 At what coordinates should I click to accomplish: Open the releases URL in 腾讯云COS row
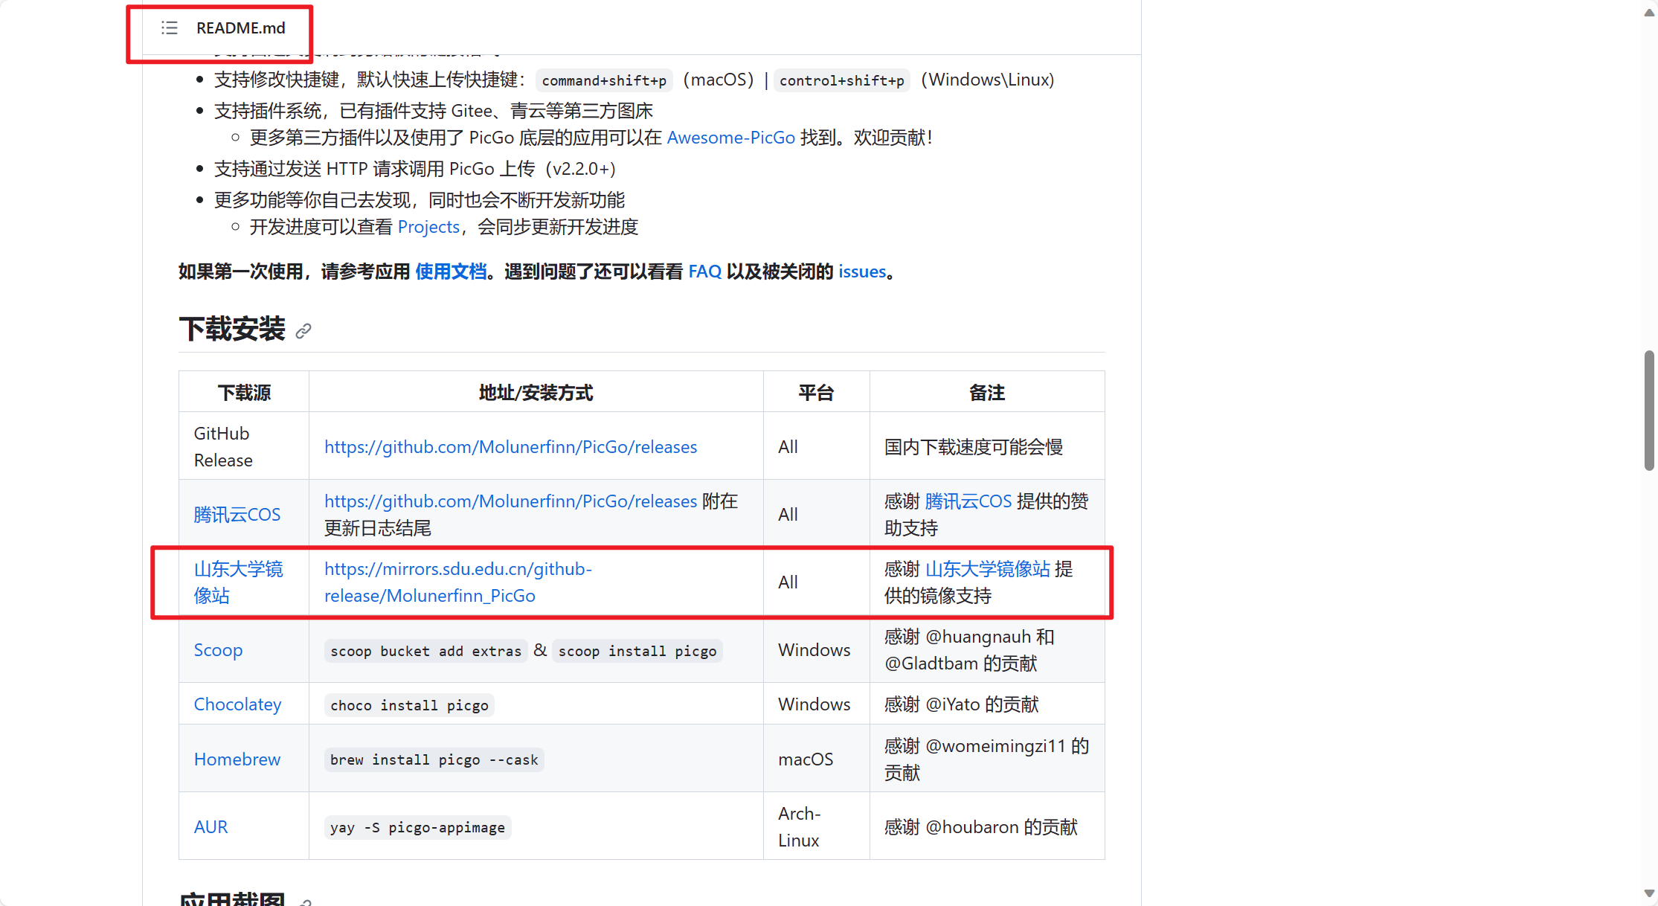coord(511,501)
